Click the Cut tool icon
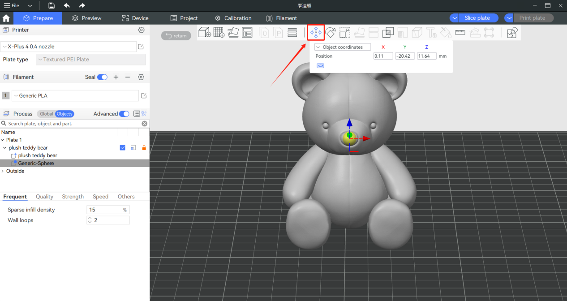 374,32
